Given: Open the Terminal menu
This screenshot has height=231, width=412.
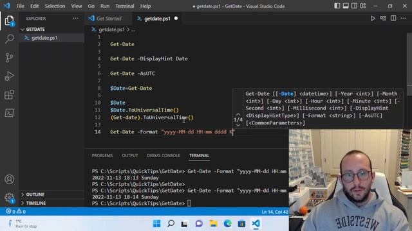Looking at the screenshot, I should click(x=125, y=6).
